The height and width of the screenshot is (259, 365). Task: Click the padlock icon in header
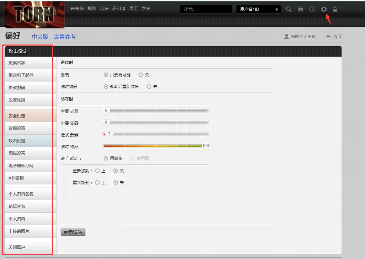(335, 9)
